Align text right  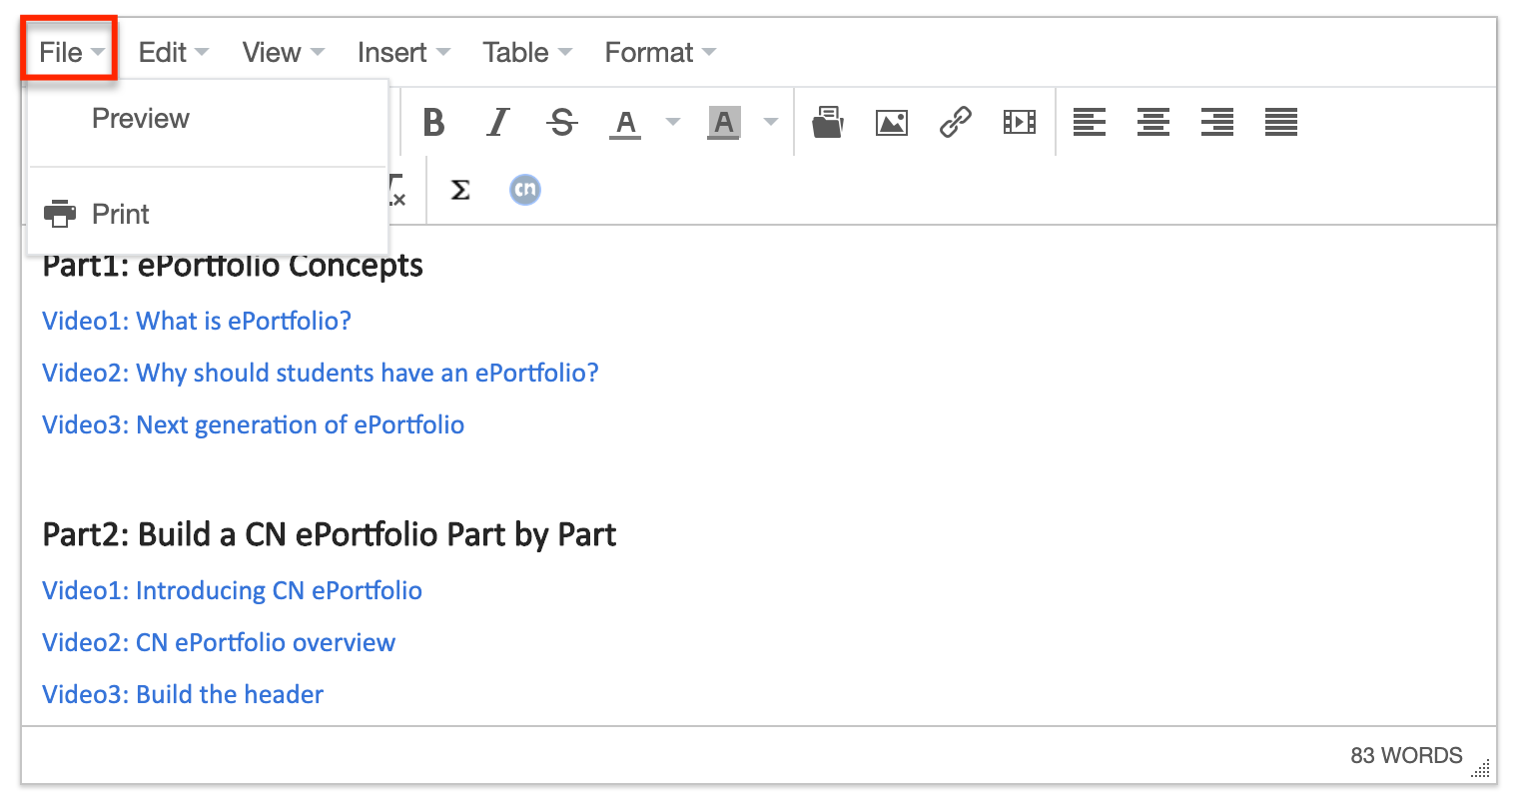(1217, 123)
